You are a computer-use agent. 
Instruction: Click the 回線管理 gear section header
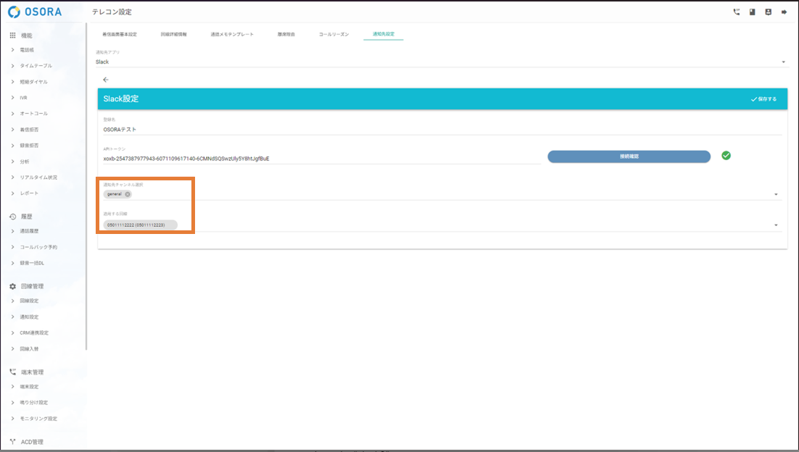[x=31, y=286]
